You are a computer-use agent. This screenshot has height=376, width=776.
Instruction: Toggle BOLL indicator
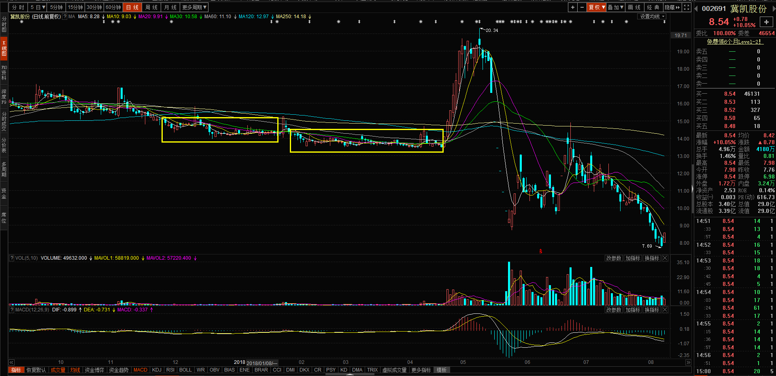click(185, 370)
